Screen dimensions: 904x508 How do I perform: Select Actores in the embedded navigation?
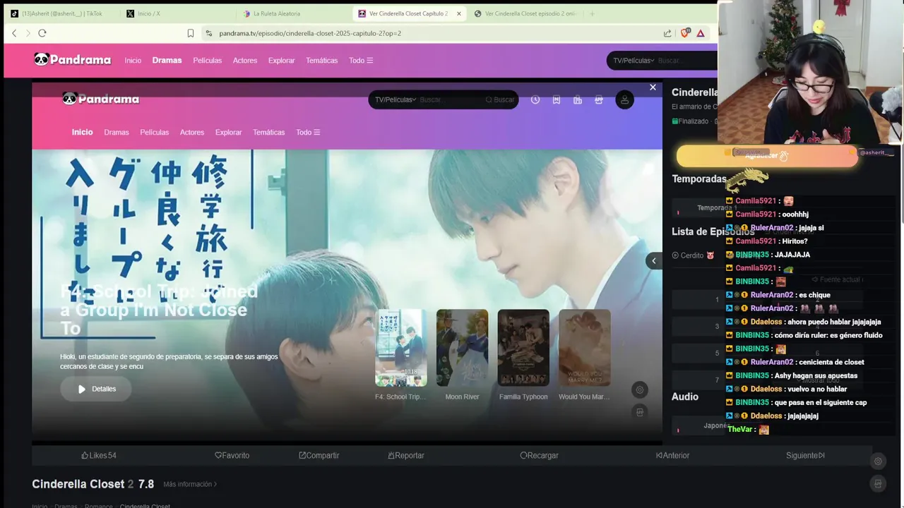click(192, 133)
